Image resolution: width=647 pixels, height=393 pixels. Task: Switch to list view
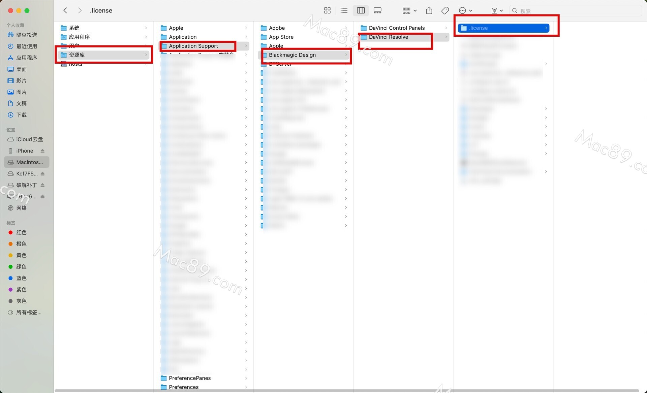point(344,10)
